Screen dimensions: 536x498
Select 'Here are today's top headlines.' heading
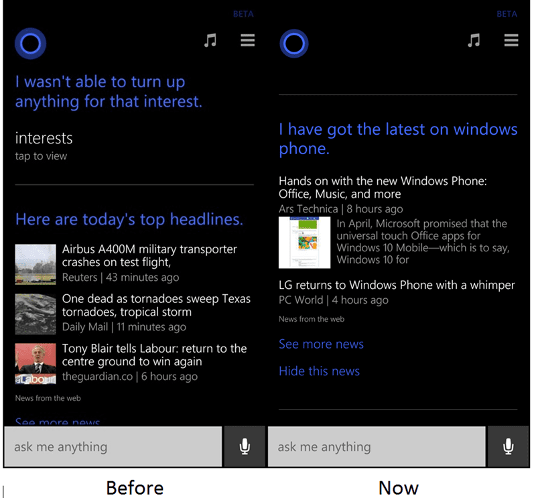click(x=129, y=219)
